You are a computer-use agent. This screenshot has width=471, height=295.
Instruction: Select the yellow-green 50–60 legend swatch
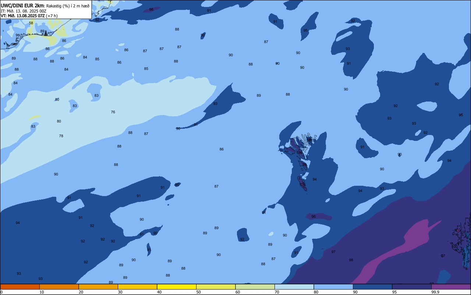point(216,287)
